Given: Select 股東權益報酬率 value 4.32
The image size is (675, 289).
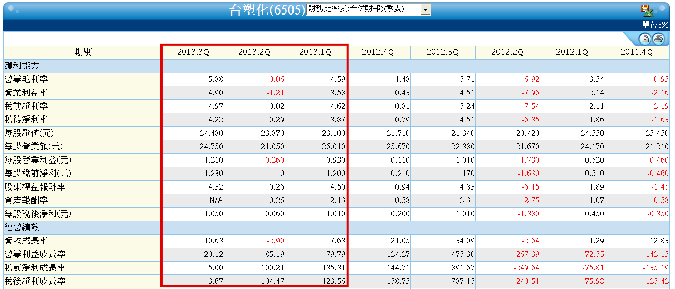Looking at the screenshot, I should [215, 187].
